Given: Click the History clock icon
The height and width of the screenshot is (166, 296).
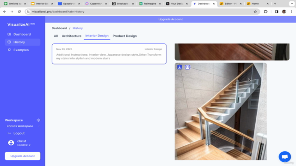Looking at the screenshot, I should pyautogui.click(x=9, y=42).
